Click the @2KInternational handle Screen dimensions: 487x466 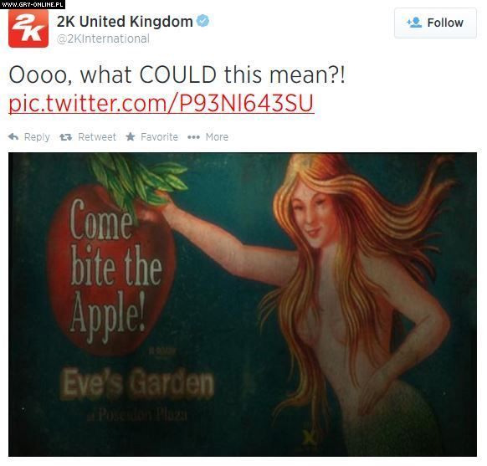pos(103,38)
